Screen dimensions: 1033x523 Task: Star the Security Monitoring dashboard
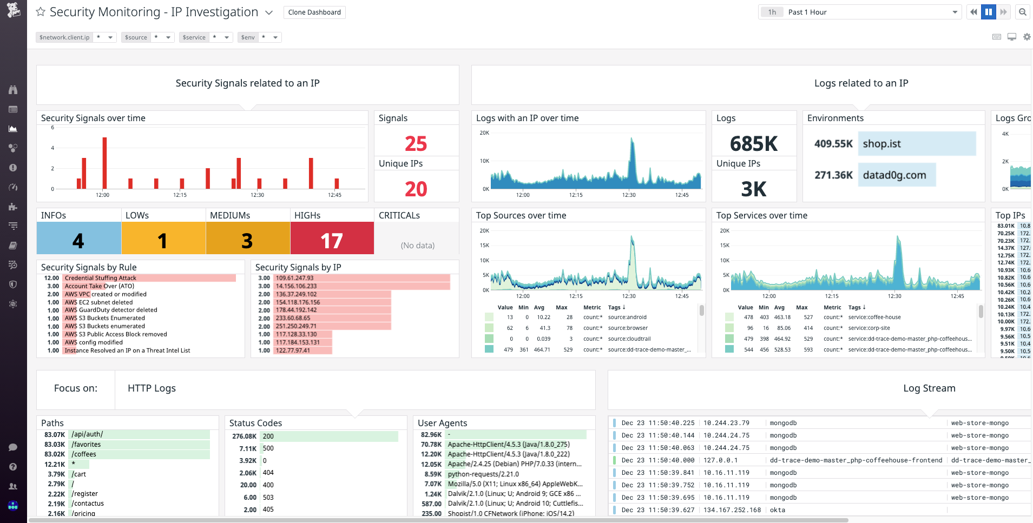[40, 11]
